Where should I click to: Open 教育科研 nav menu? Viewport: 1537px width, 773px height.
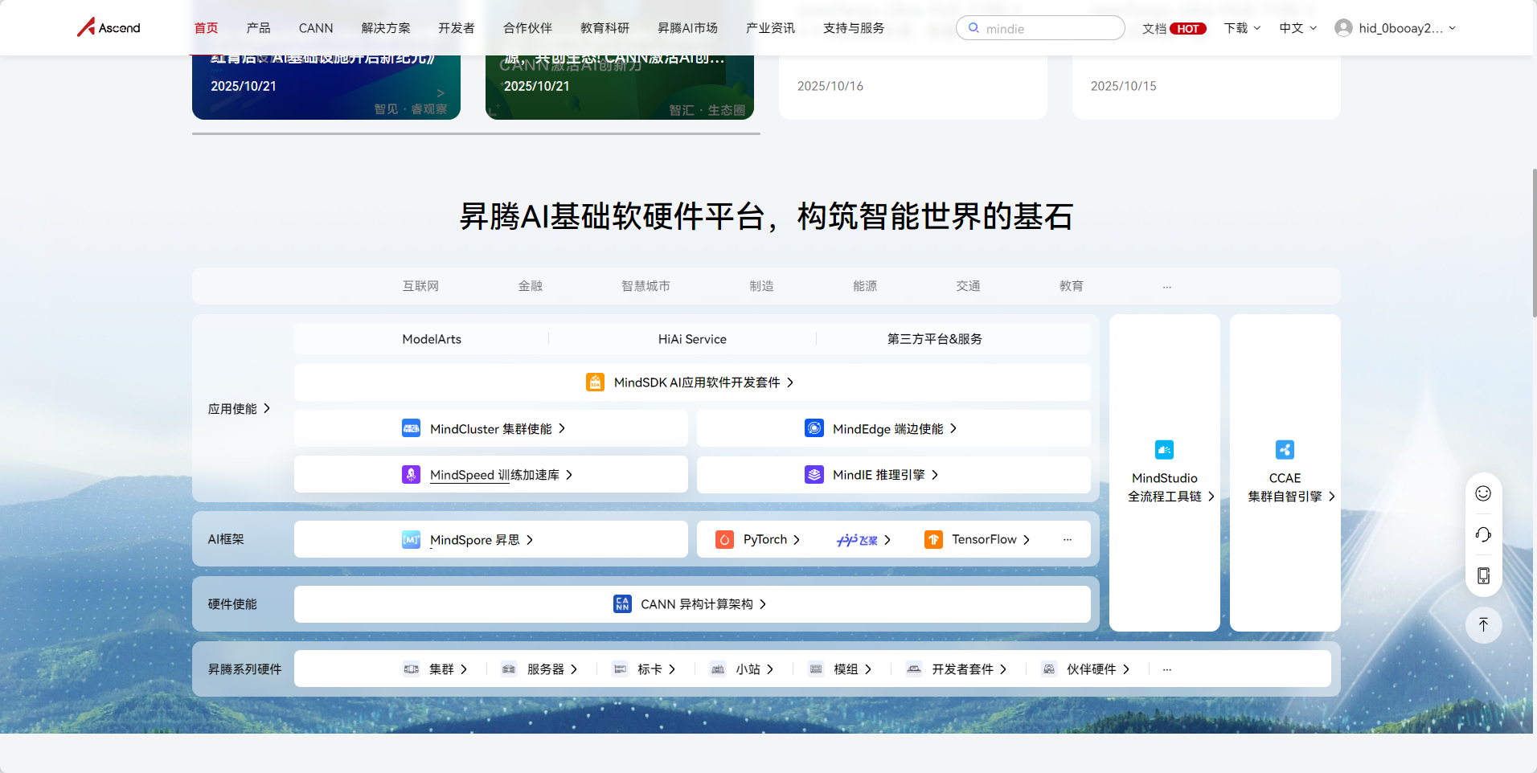point(605,28)
